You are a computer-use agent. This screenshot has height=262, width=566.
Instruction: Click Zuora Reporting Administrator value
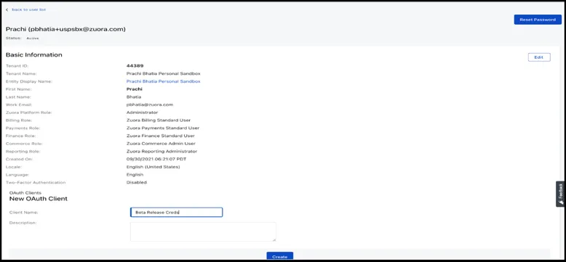point(162,152)
